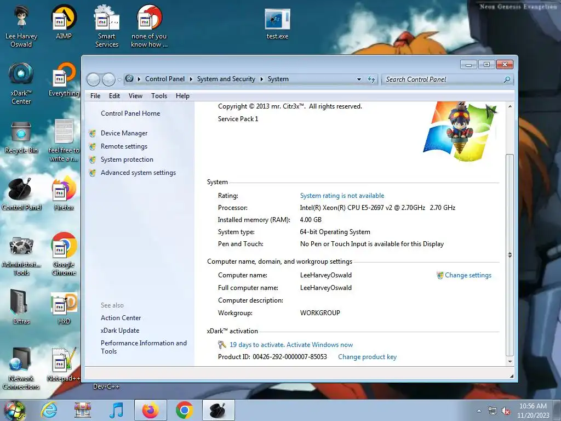Select Google Chrome desktop shortcut
Screen dimensions: 561x421
(64, 254)
